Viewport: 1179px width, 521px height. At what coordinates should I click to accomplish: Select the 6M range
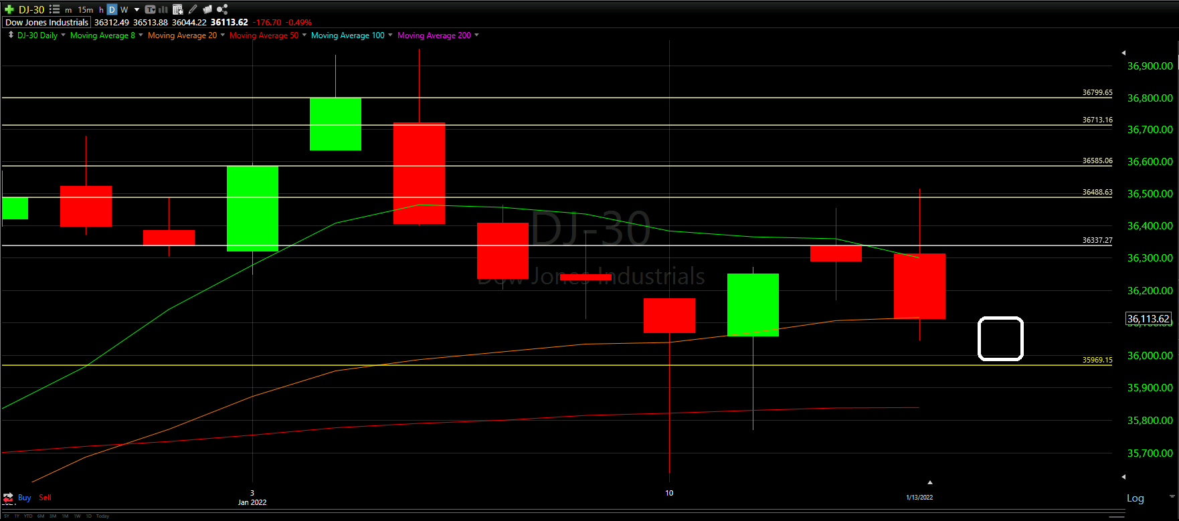pos(41,516)
